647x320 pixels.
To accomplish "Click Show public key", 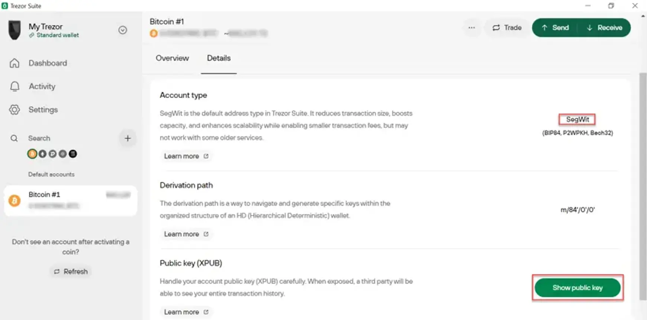I will click(x=577, y=288).
